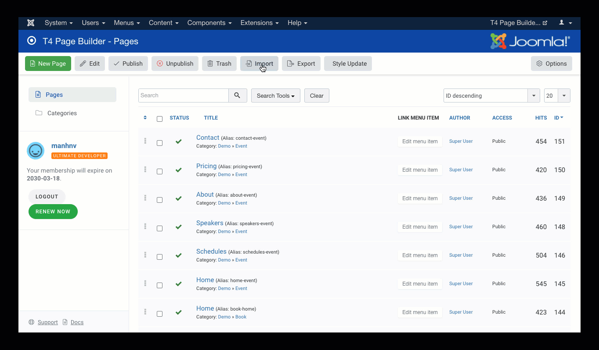Select checkbox for Pricing page
599x350 pixels.
159,171
